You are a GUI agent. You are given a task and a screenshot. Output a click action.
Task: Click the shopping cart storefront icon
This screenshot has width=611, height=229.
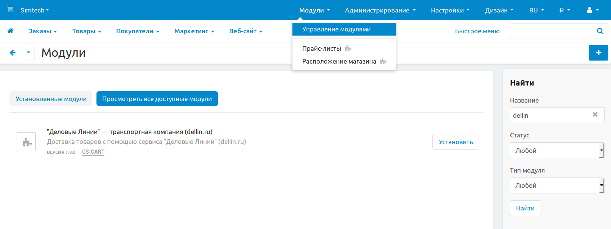(10, 9)
